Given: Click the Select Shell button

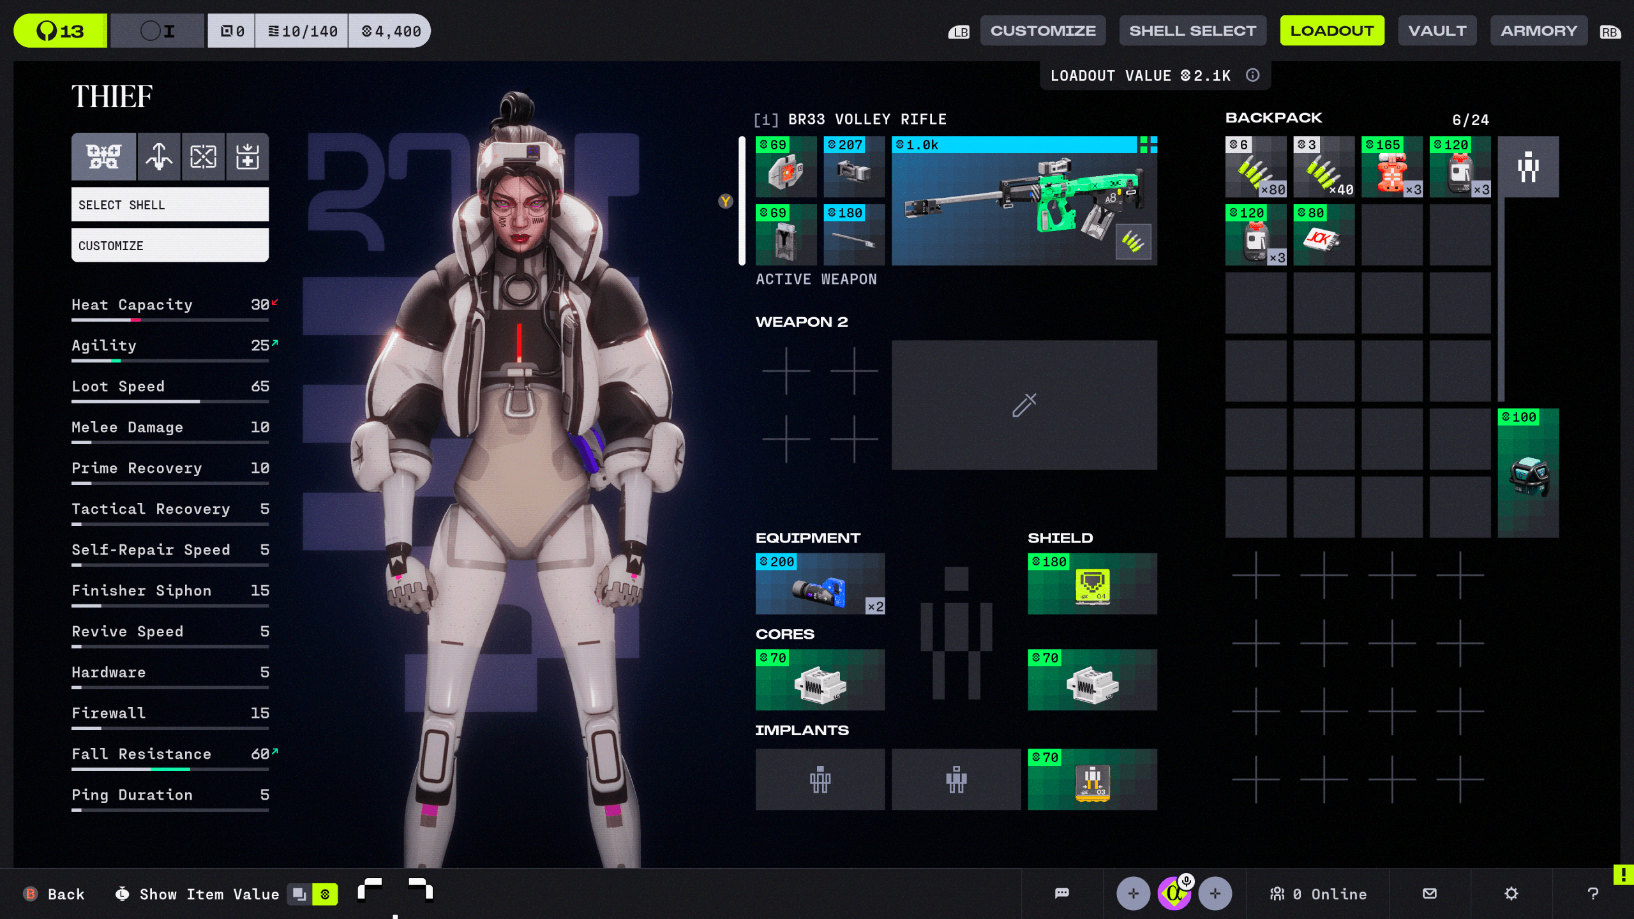Looking at the screenshot, I should click(x=170, y=205).
